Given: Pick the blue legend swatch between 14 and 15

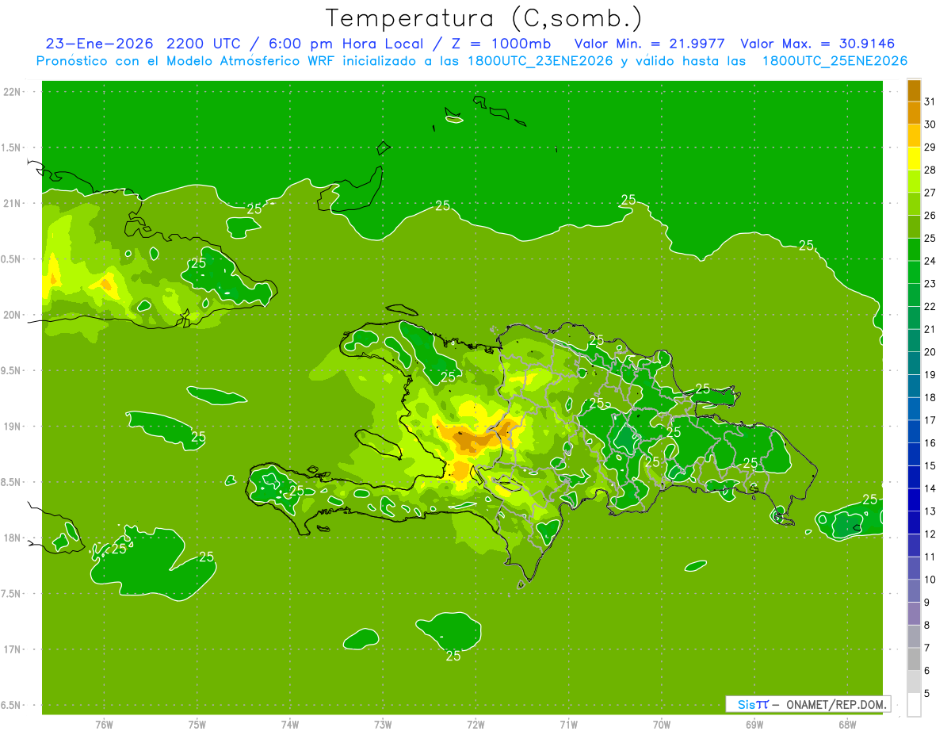Looking at the screenshot, I should click(914, 477).
